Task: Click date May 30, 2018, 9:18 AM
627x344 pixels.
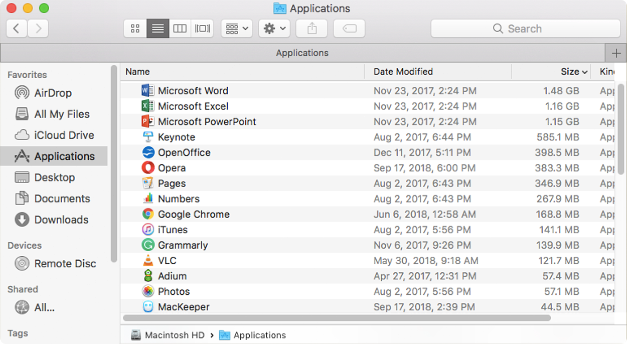Action: (x=426, y=260)
